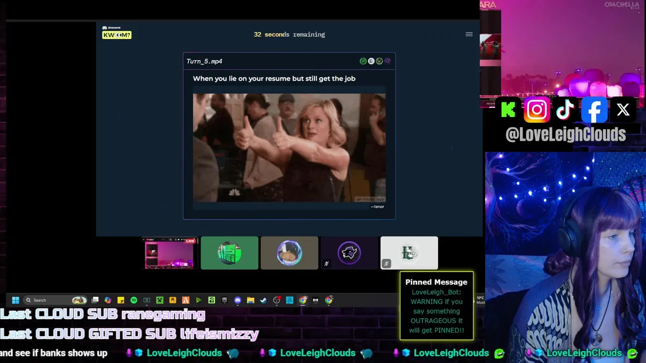Launch Minecraft from the taskbar
Image resolution: width=646 pixels, height=363 pixels.
pos(159,300)
